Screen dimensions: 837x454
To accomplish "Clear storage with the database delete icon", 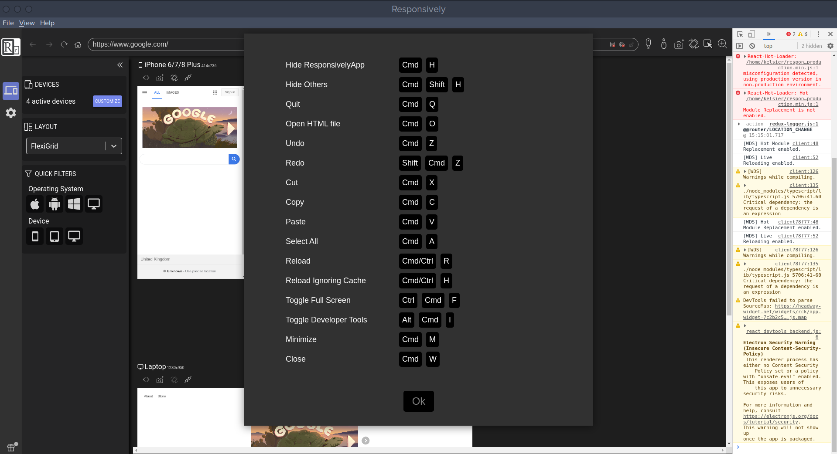I will pyautogui.click(x=612, y=44).
